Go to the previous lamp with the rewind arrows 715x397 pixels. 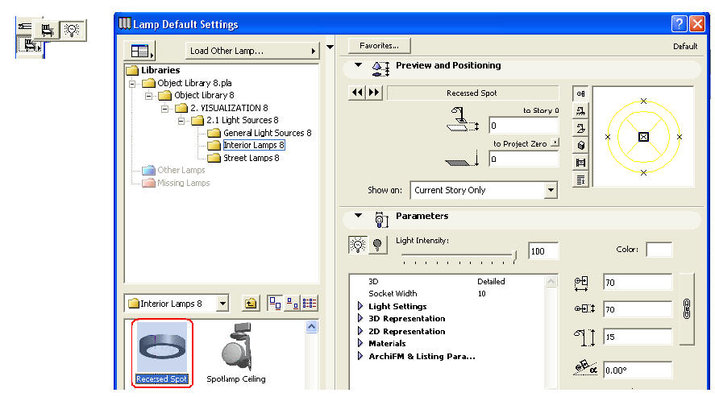357,93
